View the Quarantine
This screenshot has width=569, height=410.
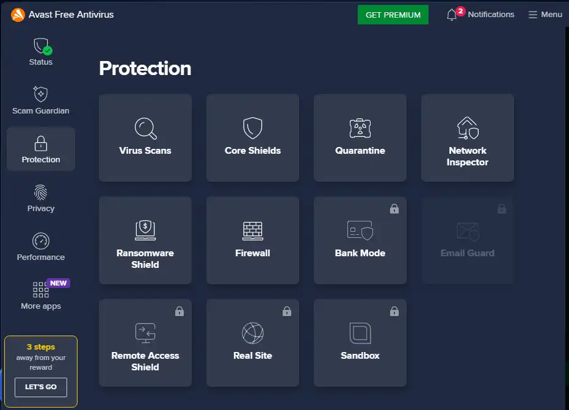coord(360,137)
